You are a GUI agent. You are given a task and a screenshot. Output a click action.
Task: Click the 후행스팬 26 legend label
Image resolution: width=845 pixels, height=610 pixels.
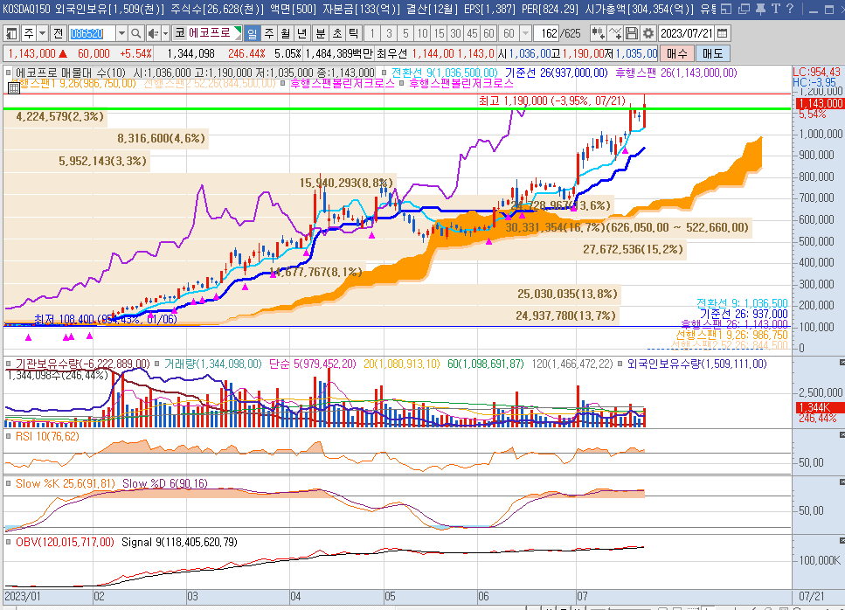(x=675, y=73)
